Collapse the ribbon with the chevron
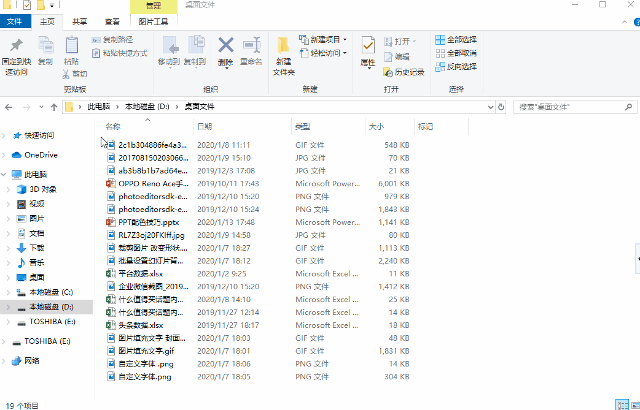The image size is (640, 410). pyautogui.click(x=625, y=23)
